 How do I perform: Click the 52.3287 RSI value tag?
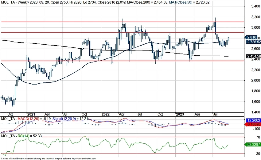253,145
